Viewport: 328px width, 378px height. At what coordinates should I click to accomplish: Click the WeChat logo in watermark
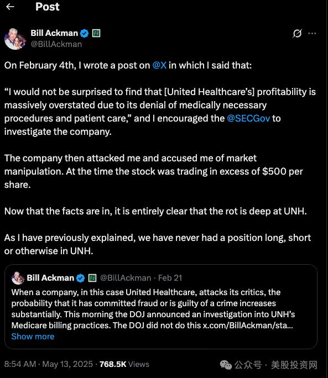(226, 365)
